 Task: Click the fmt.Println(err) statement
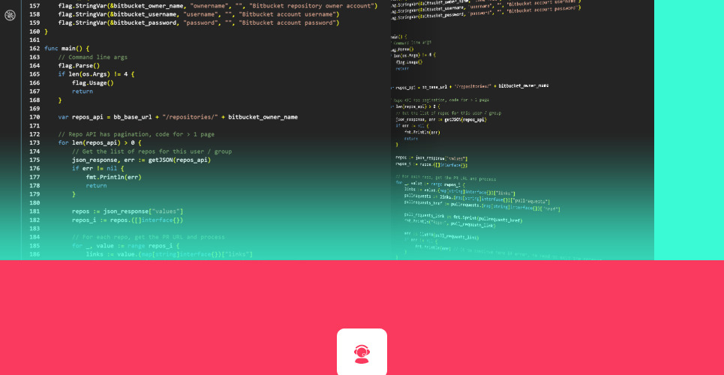point(116,177)
